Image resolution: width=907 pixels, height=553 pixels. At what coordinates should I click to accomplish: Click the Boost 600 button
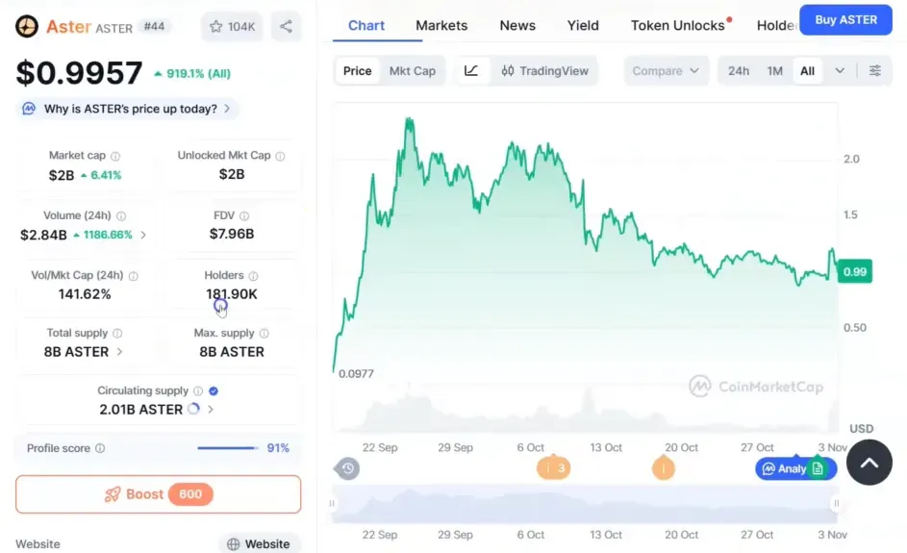(158, 494)
